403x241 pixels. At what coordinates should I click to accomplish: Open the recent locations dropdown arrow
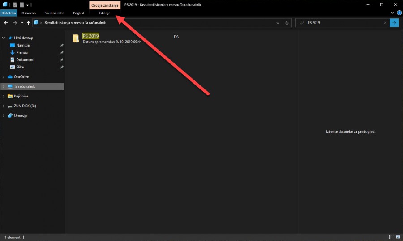coord(22,22)
